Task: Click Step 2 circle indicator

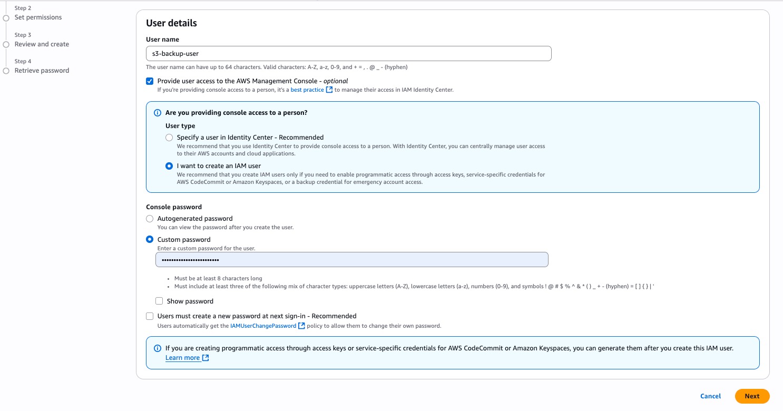Action: click(6, 17)
